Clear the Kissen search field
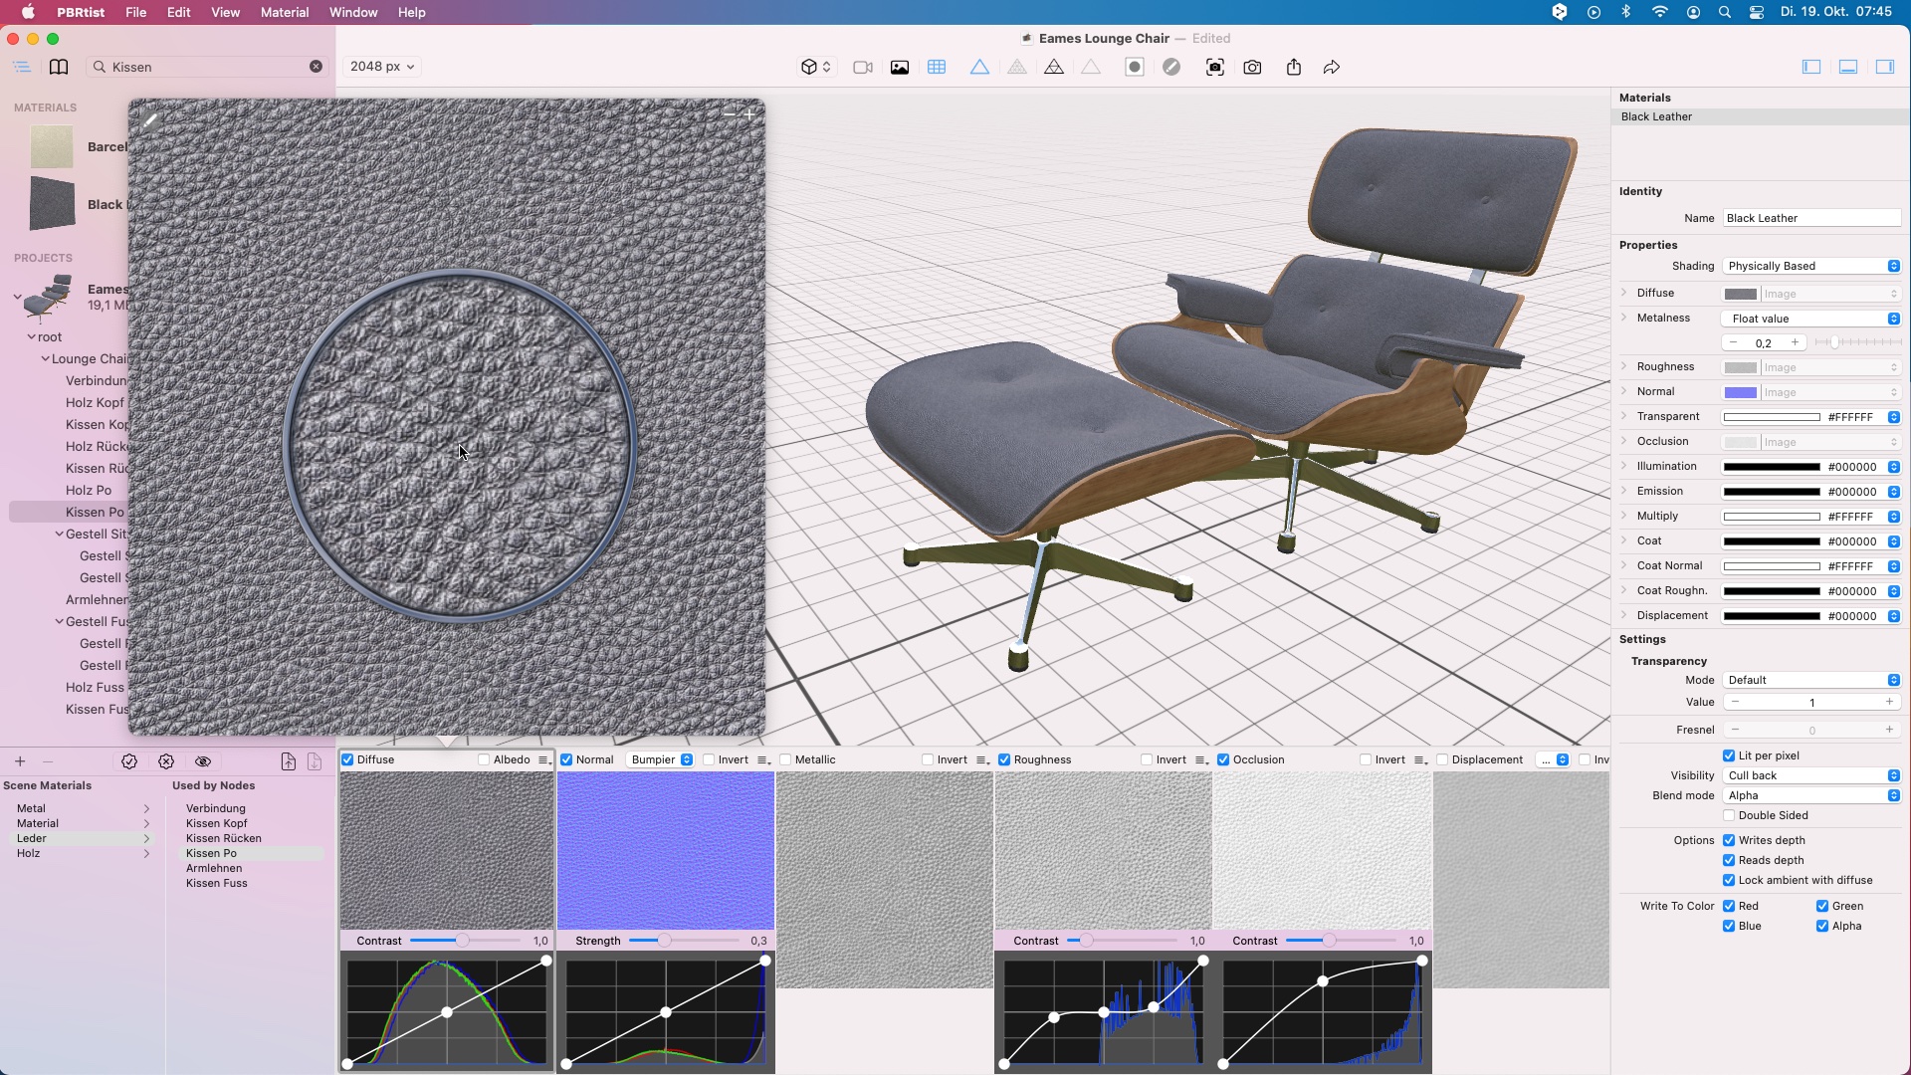The image size is (1911, 1075). pyautogui.click(x=316, y=66)
